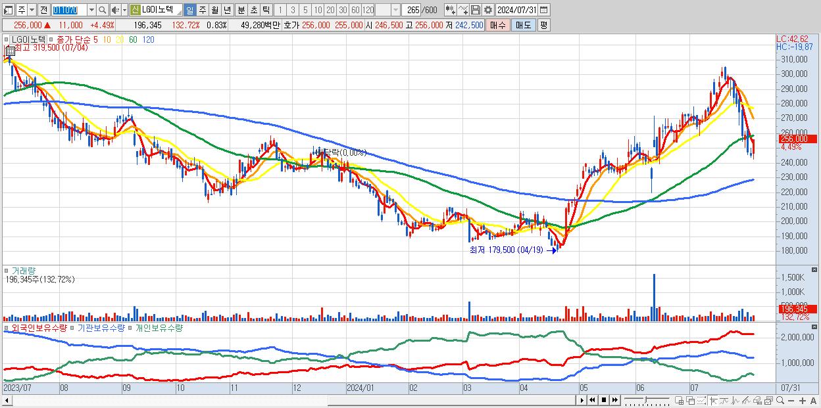Choose the 10 interval button
This screenshot has height=408, width=821.
tap(318, 10)
